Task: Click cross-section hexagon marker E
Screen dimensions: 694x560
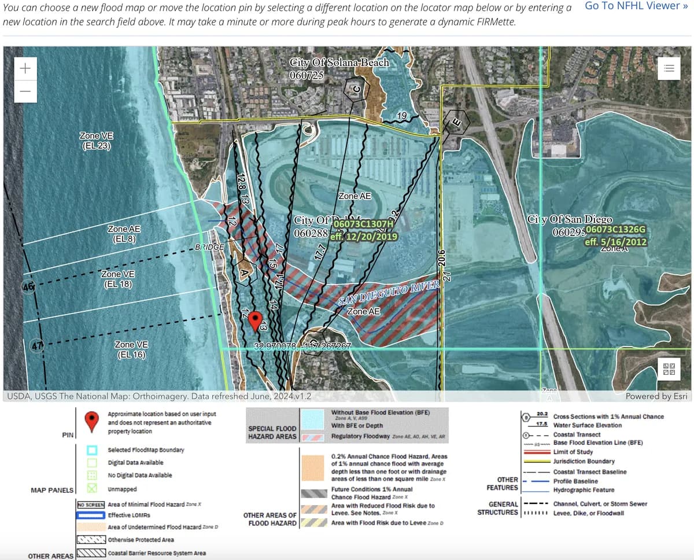Action: click(x=456, y=121)
